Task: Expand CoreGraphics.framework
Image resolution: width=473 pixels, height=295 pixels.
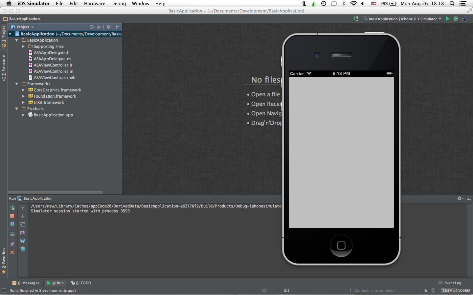Action: click(23, 90)
